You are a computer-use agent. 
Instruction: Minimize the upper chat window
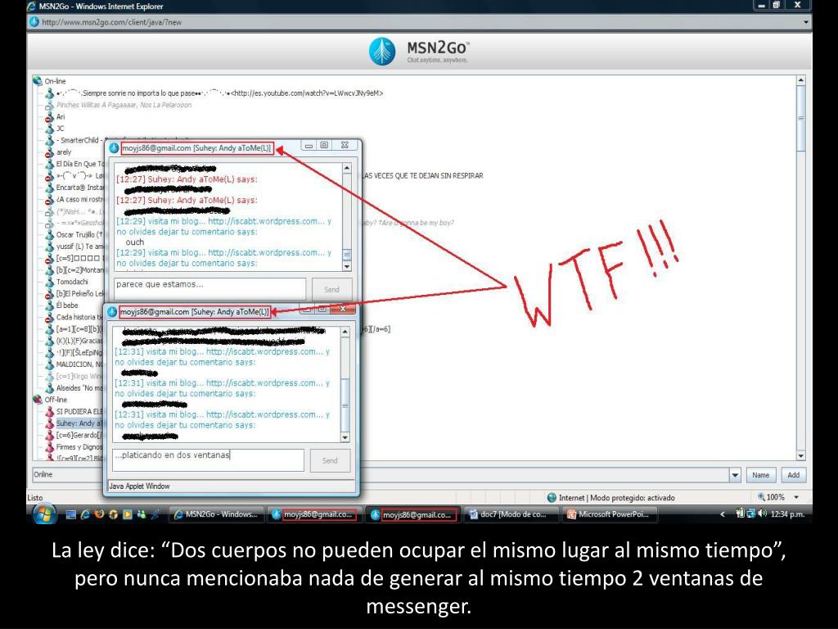[x=309, y=145]
